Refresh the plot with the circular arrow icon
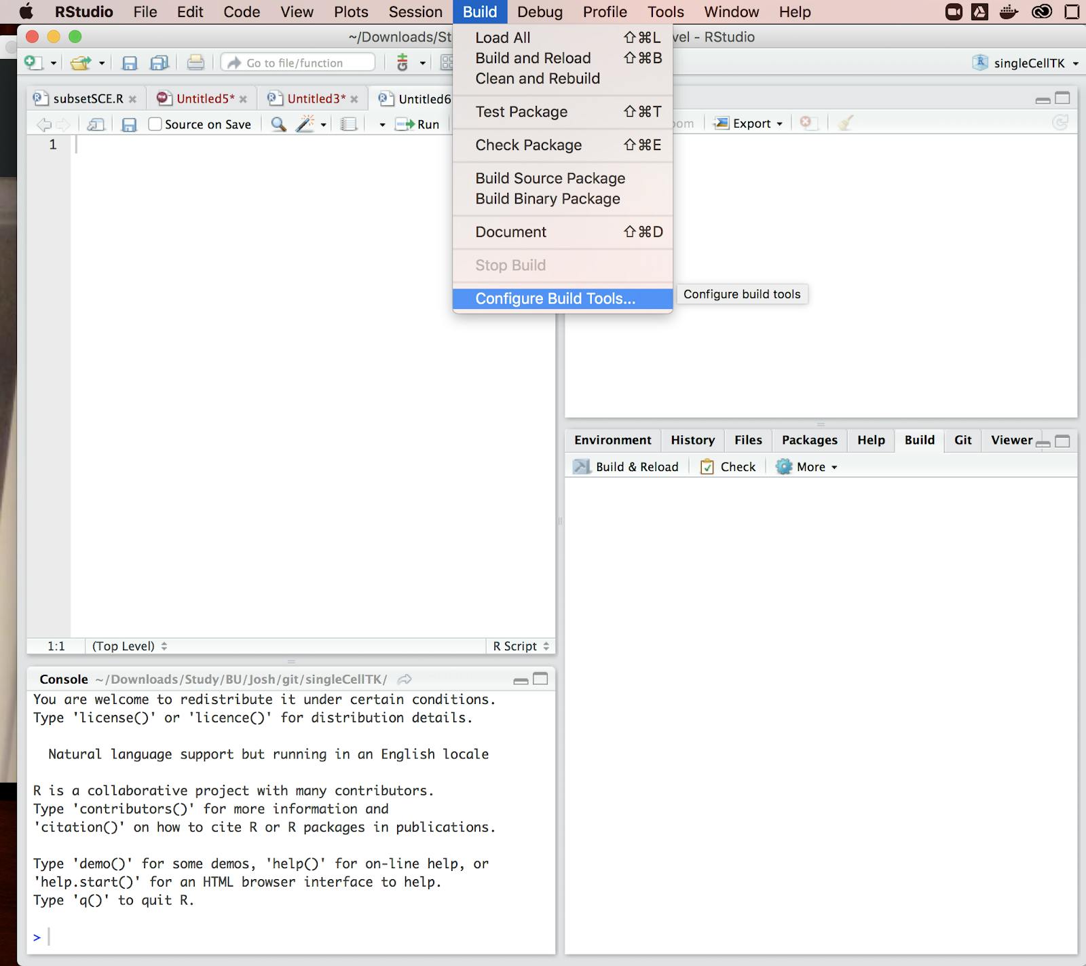The width and height of the screenshot is (1086, 966). coord(1060,123)
